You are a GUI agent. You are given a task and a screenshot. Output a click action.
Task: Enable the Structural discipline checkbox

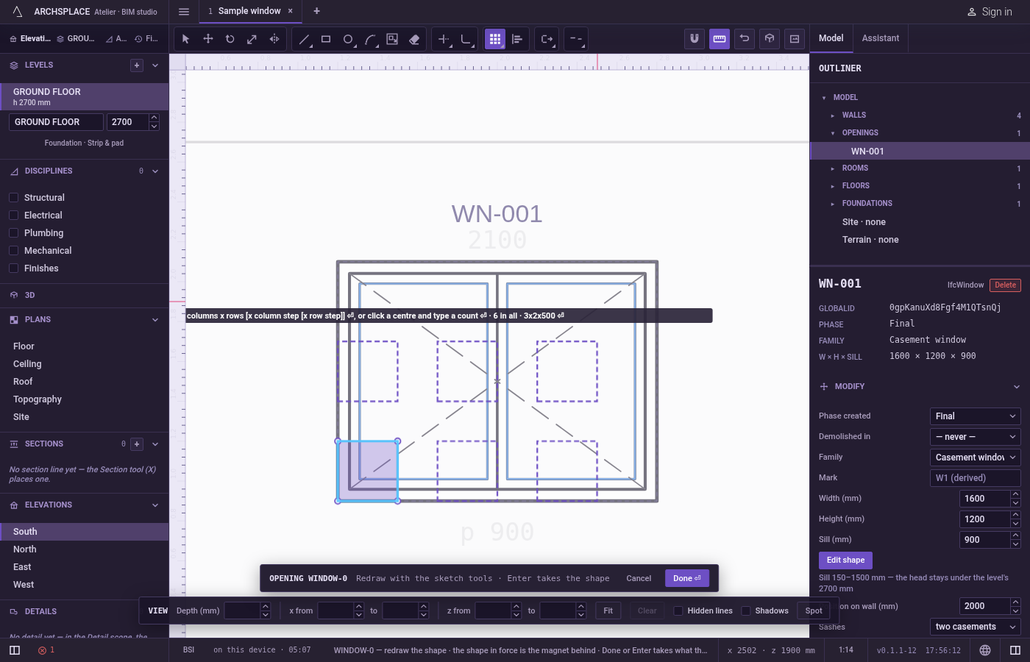coord(13,198)
